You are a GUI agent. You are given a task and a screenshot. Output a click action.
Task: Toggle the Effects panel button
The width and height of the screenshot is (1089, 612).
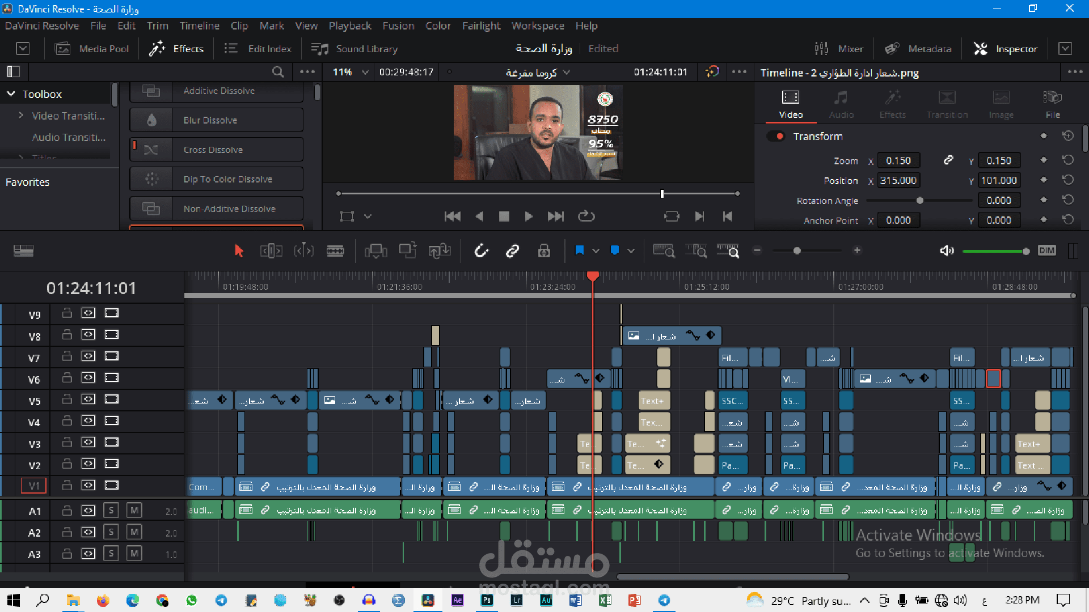point(176,49)
